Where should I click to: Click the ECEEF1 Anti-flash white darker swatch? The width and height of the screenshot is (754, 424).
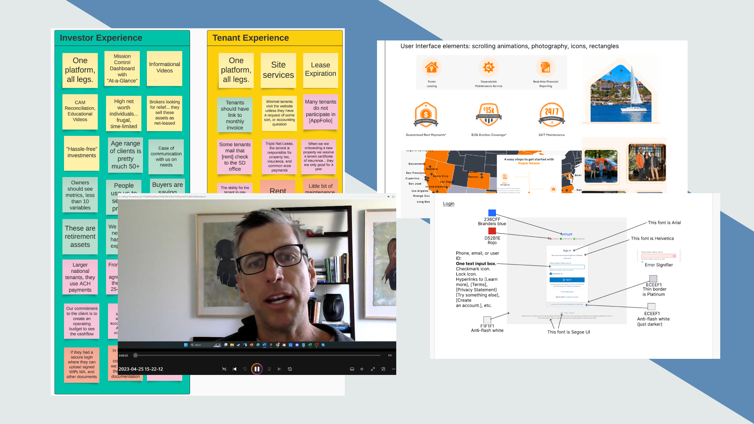652,307
